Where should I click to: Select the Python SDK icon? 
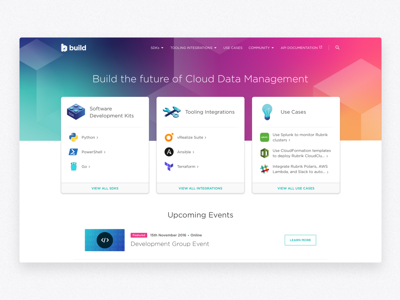click(73, 137)
